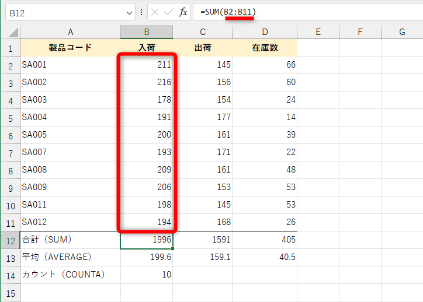This screenshot has height=302, width=423.
Task: Select cell containing SA003
Action: coord(71,100)
